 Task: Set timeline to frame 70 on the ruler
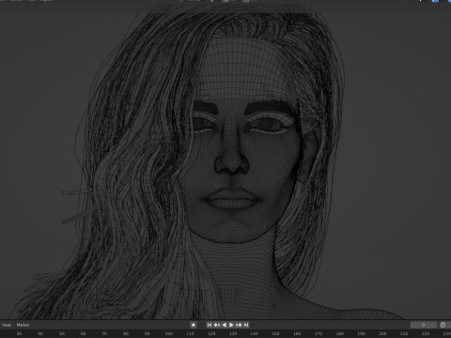(104, 333)
